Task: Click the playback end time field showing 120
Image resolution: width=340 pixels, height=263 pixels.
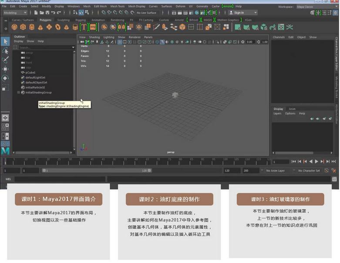Action: coord(232,171)
